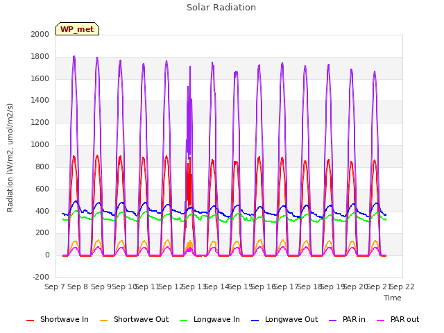The width and height of the screenshot is (444, 333).
Task: Click the noisy PAR in spike on Sep 13
Action: (x=189, y=113)
